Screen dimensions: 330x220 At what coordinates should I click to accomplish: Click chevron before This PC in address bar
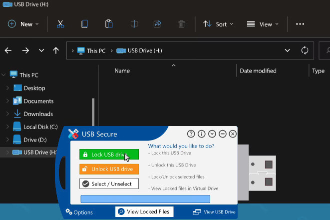(x=72, y=51)
